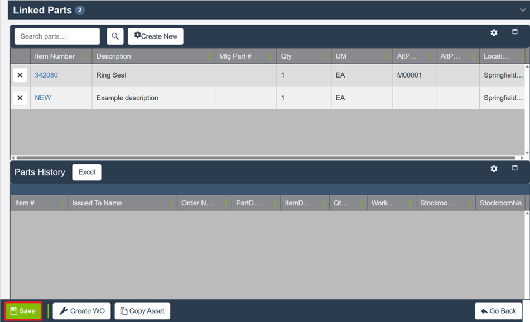Click the Create New button
Viewport: 530px width, 322px height.
156,36
